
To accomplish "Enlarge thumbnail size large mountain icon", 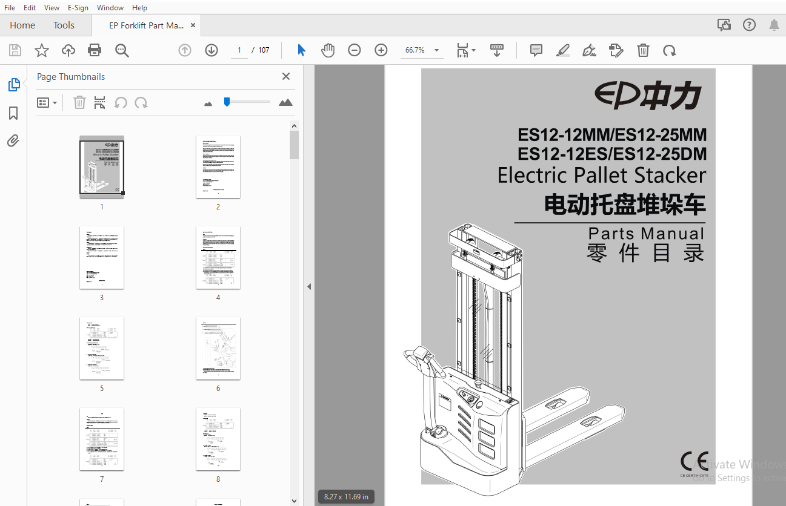I will 285,102.
